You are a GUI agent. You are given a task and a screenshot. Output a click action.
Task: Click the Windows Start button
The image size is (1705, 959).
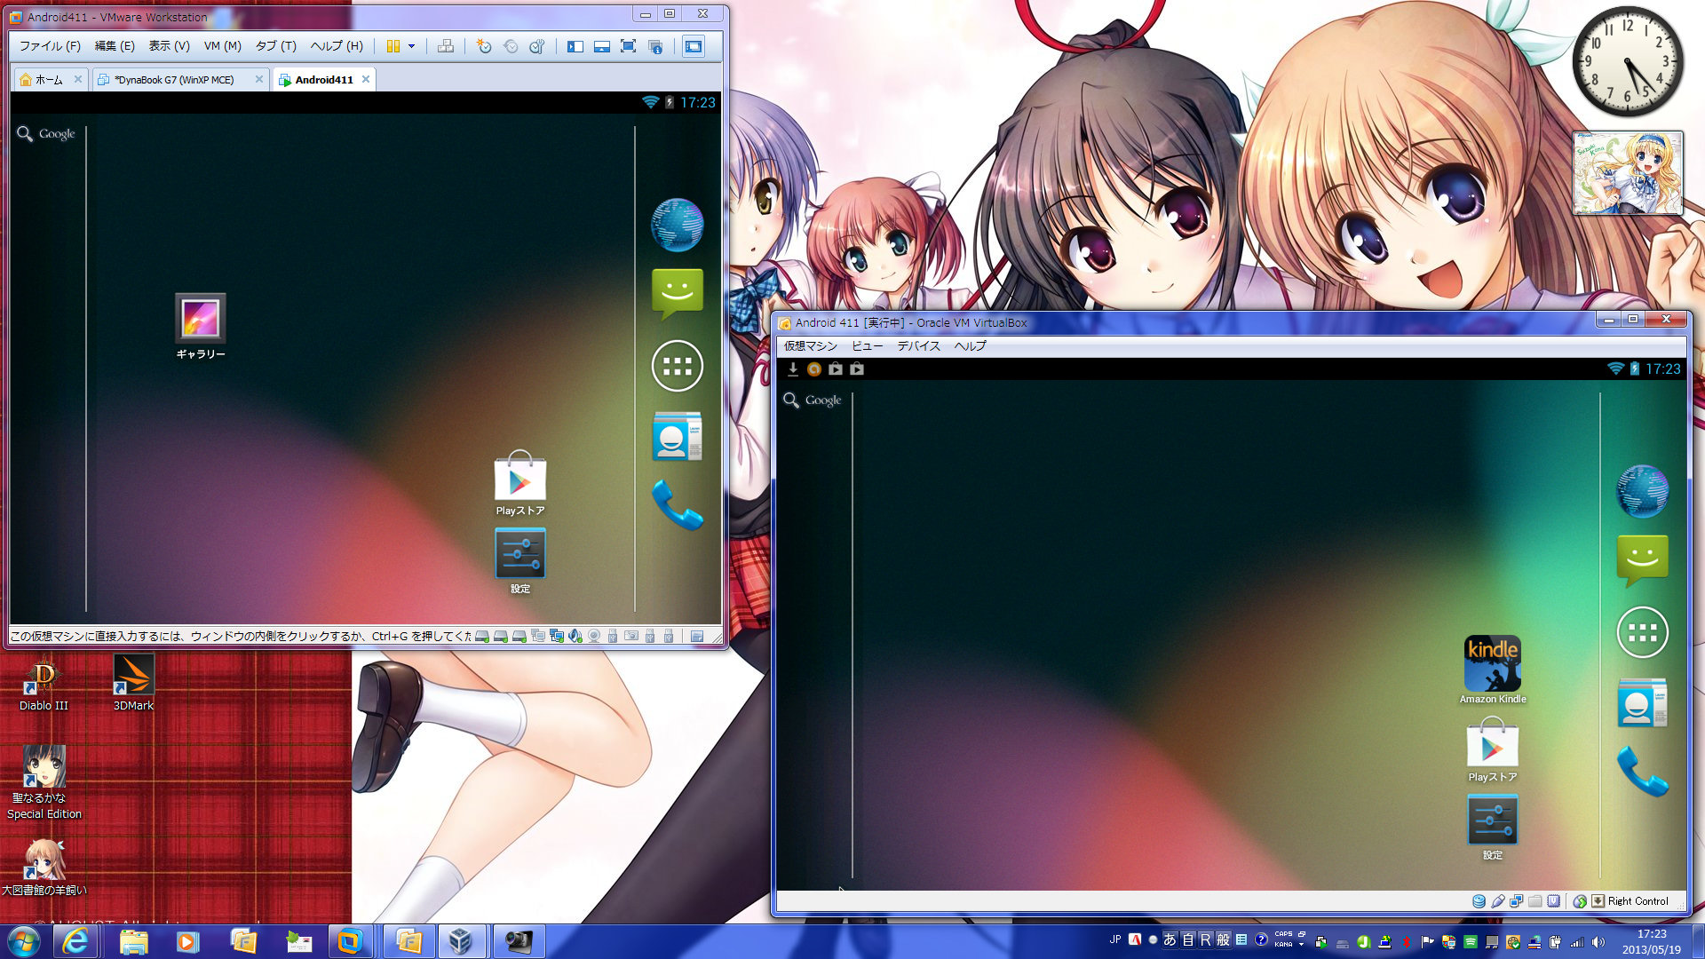pyautogui.click(x=24, y=941)
